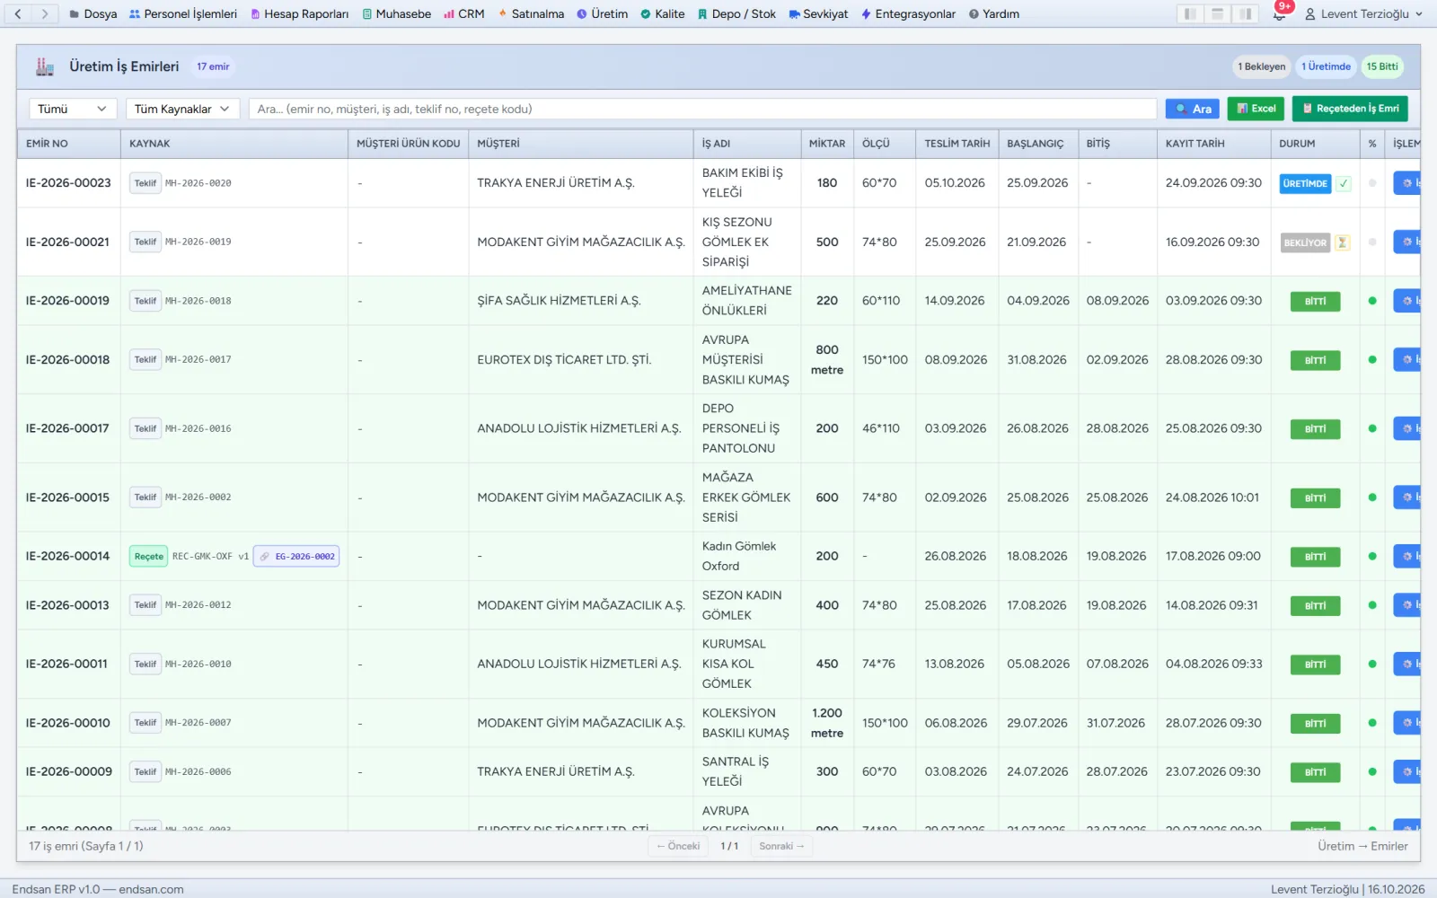The height and width of the screenshot is (898, 1437).
Task: Click the Üretim İş Emirleri factory icon
Action: coord(45,66)
